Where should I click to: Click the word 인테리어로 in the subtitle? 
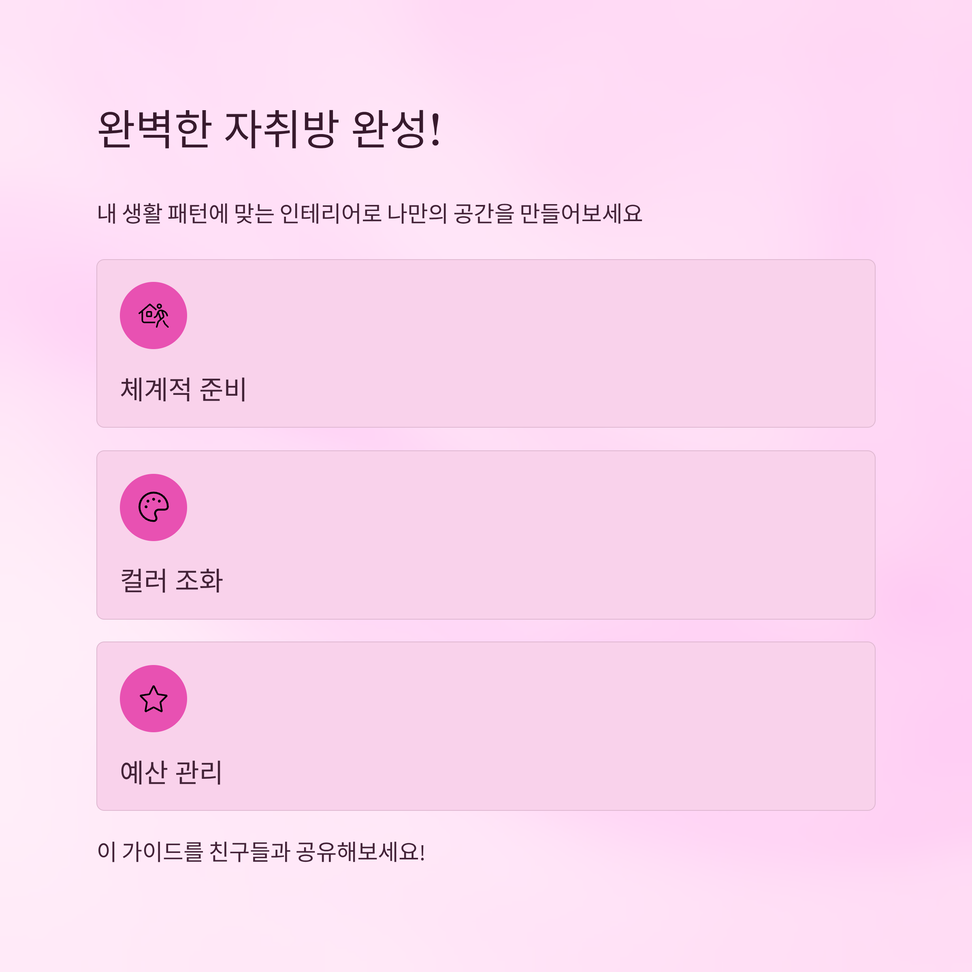[x=330, y=213]
